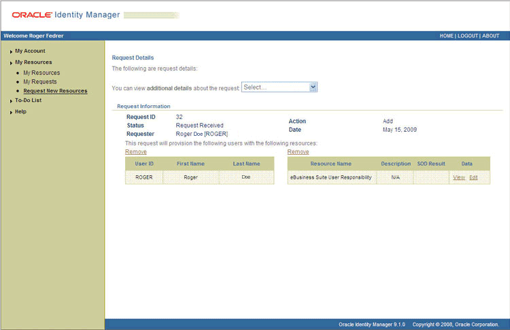
Task: Click the Request Received status value
Action: click(199, 126)
